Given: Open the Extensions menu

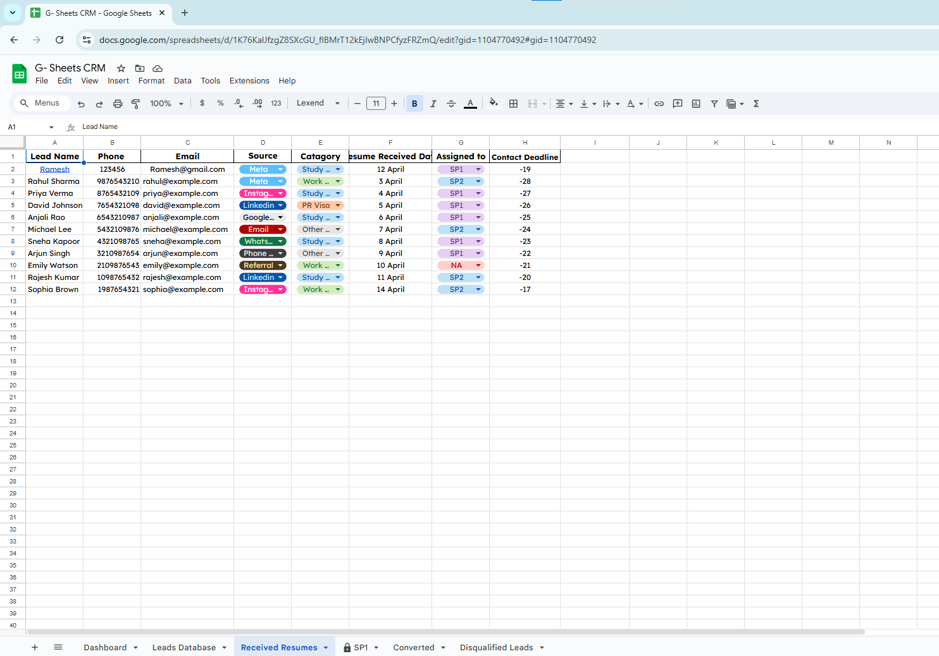Looking at the screenshot, I should [x=249, y=81].
